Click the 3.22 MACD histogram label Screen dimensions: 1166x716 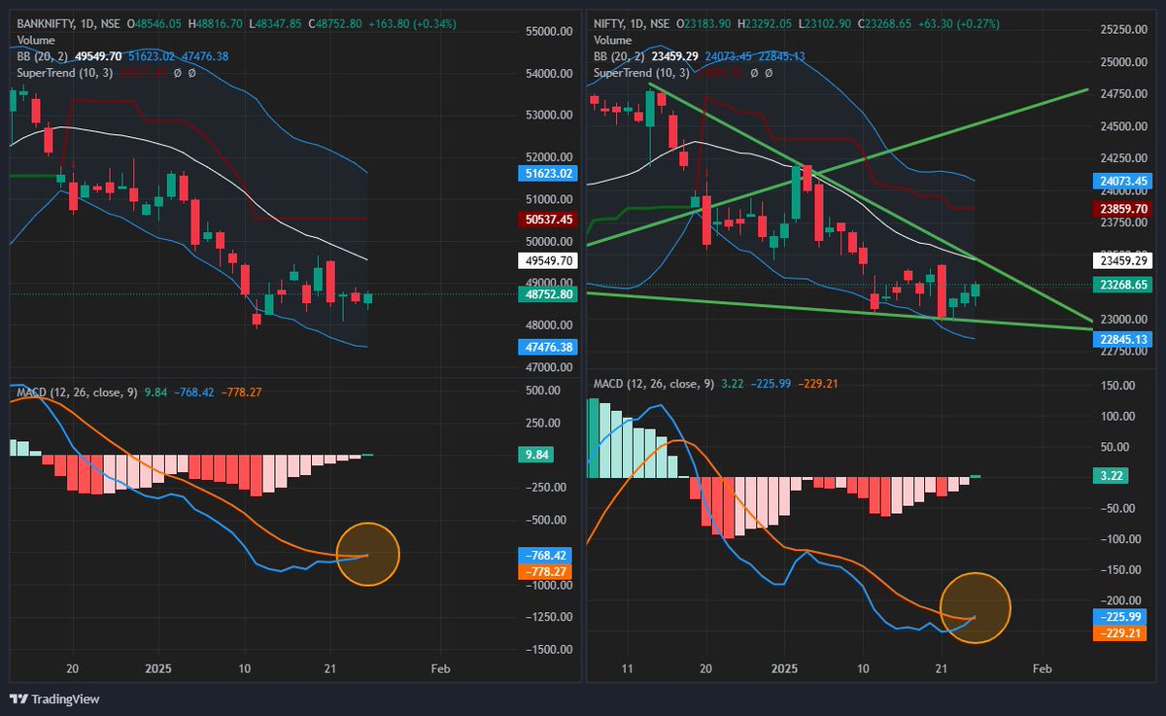pos(1111,476)
